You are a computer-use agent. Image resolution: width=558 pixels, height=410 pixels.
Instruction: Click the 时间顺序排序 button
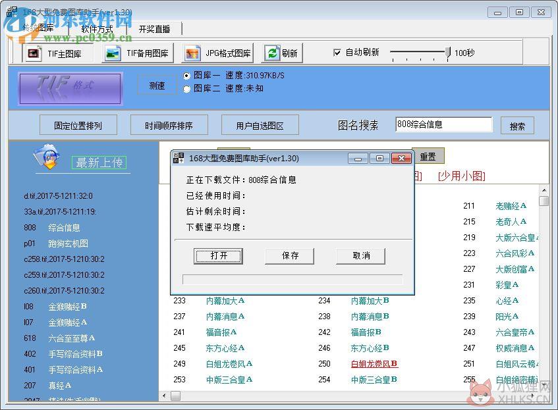point(169,125)
